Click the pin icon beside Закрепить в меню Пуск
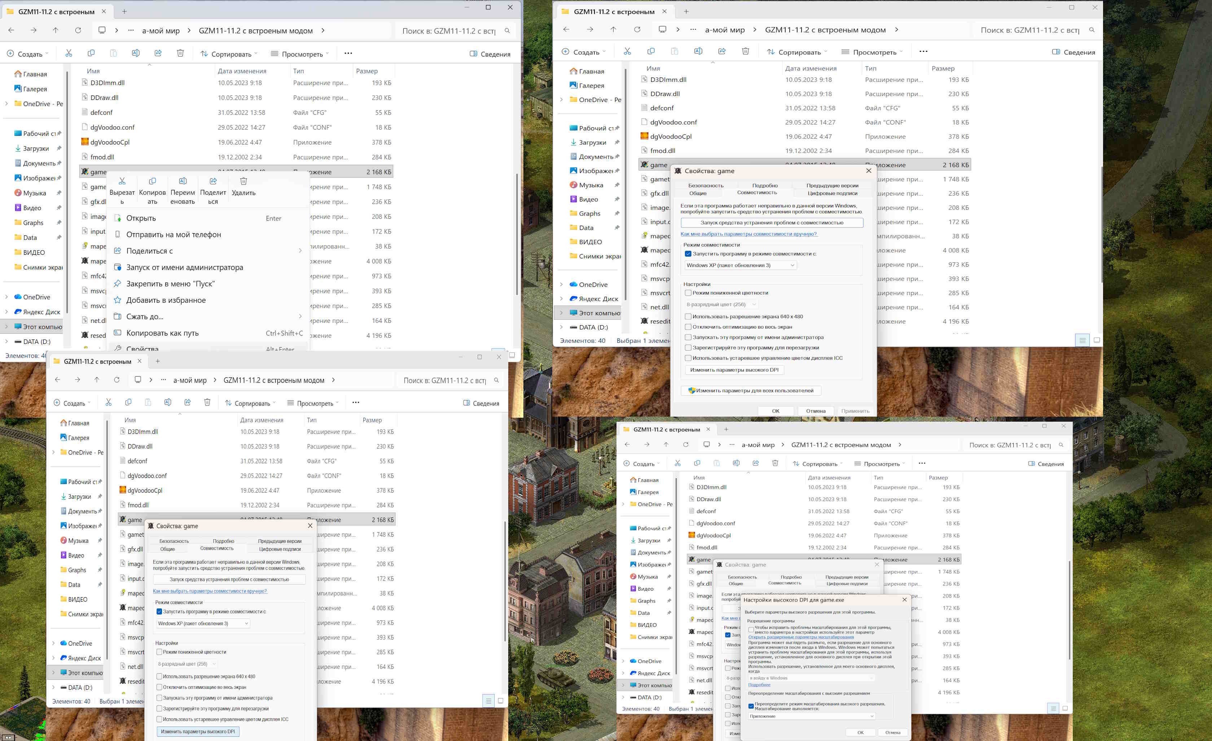The height and width of the screenshot is (741, 1212). pyautogui.click(x=118, y=284)
